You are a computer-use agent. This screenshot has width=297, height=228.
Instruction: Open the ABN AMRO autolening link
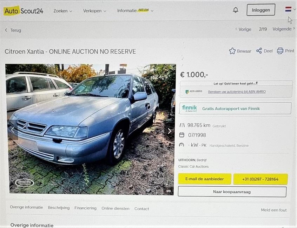(x=237, y=92)
